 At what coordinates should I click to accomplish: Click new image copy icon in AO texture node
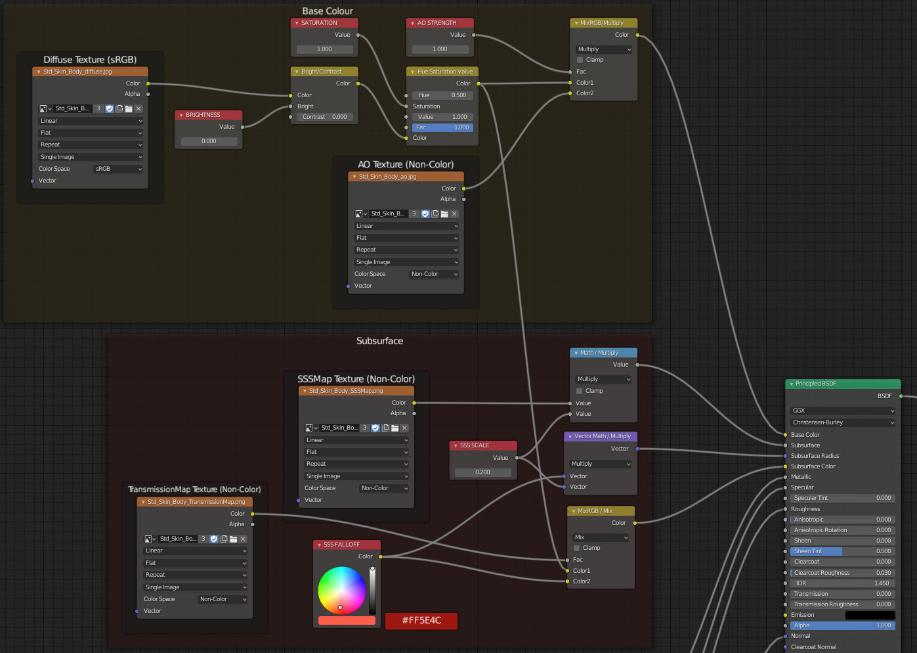coord(435,214)
